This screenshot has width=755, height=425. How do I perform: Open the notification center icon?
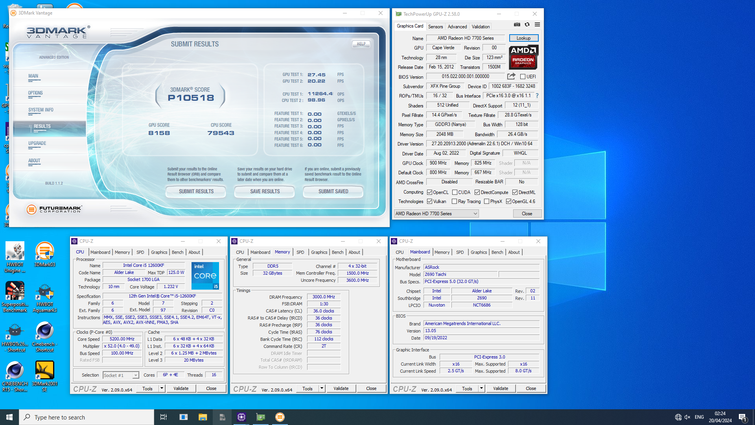[x=742, y=417]
